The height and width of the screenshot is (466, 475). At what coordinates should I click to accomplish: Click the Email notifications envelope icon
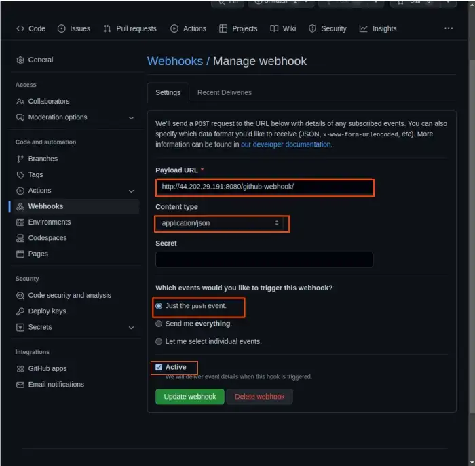[20, 385]
